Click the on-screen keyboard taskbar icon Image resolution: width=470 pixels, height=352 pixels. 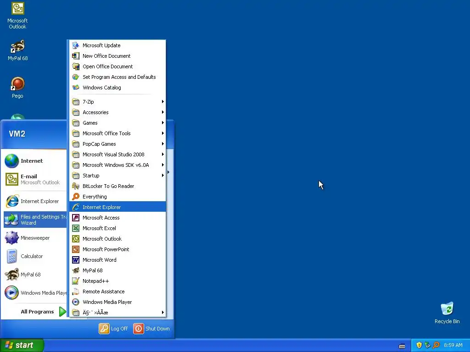402,346
